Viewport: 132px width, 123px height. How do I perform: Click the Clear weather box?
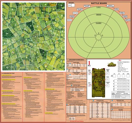69,5
